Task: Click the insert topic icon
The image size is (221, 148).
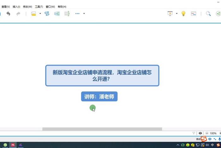Action: pos(33,14)
